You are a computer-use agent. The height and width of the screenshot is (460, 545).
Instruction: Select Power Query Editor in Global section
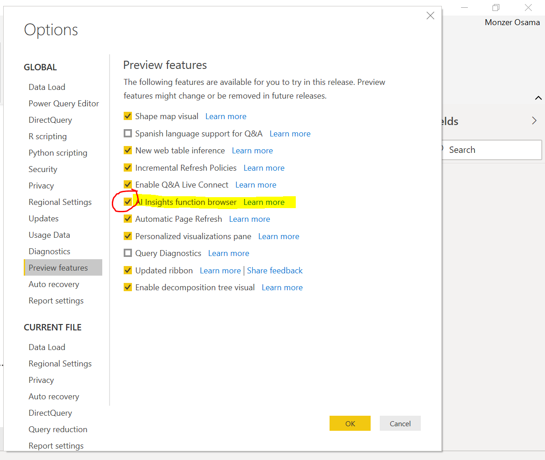point(63,104)
